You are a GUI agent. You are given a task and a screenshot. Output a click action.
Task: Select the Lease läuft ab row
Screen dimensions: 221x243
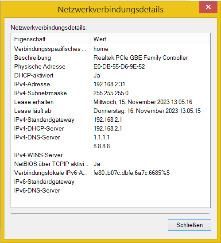point(111,111)
